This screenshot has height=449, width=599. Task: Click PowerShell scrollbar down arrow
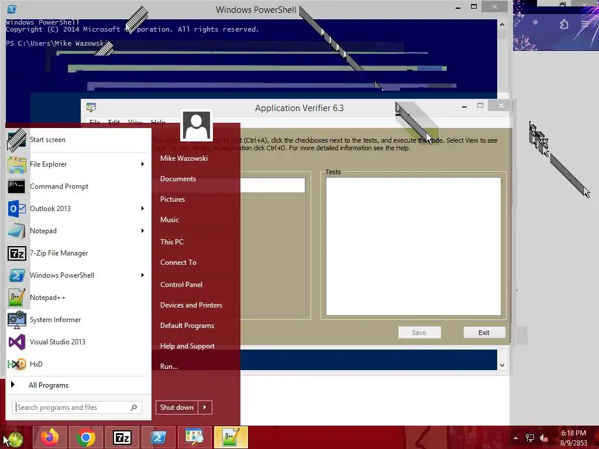click(502, 365)
